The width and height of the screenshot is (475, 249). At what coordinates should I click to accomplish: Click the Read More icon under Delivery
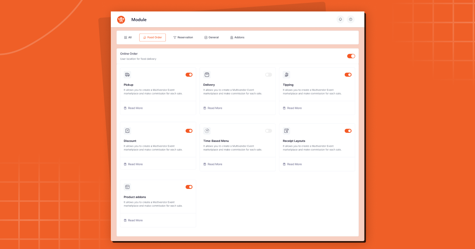pos(205,108)
